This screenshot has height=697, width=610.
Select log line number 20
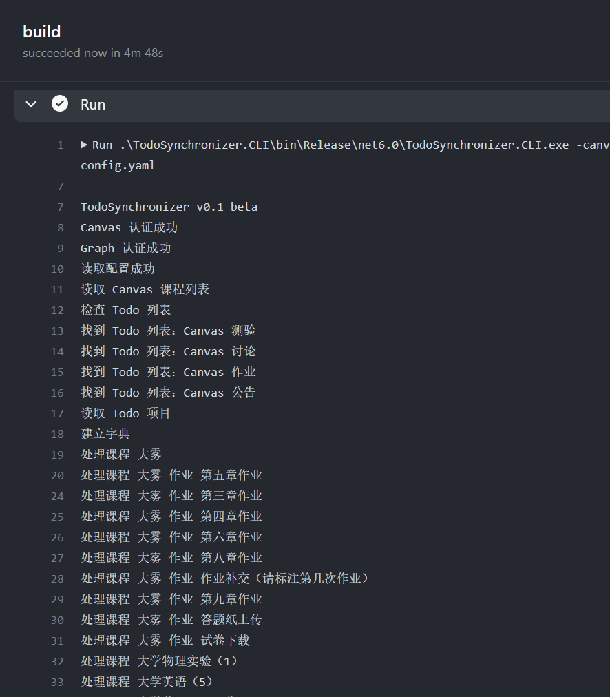click(57, 476)
